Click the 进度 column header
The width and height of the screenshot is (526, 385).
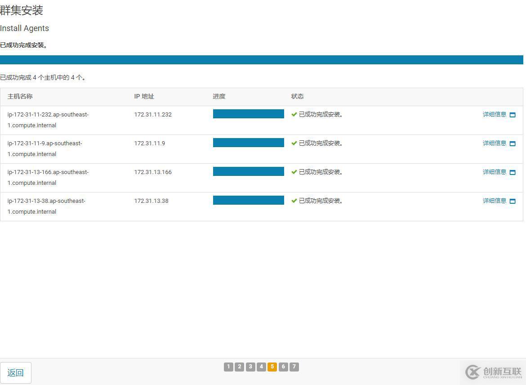(219, 96)
